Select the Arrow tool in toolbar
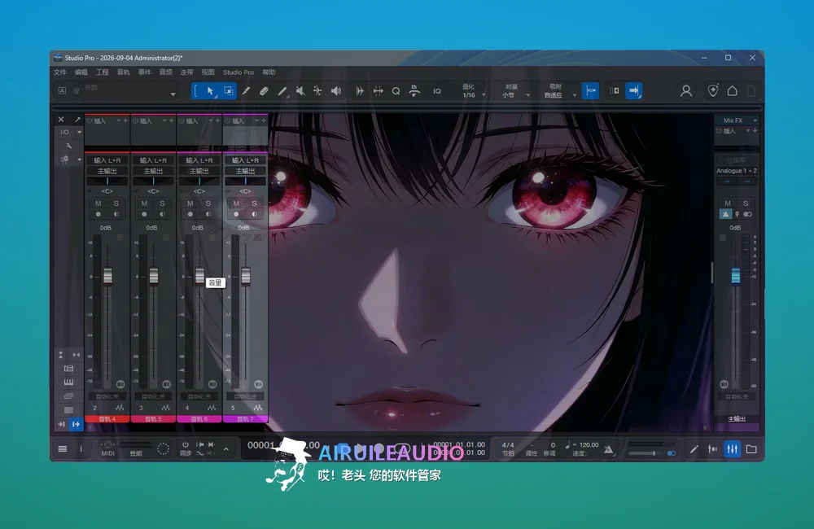The height and width of the screenshot is (529, 814). coord(210,91)
